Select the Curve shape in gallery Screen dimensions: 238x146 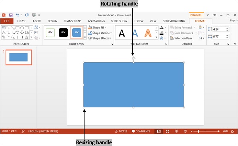point(13,37)
